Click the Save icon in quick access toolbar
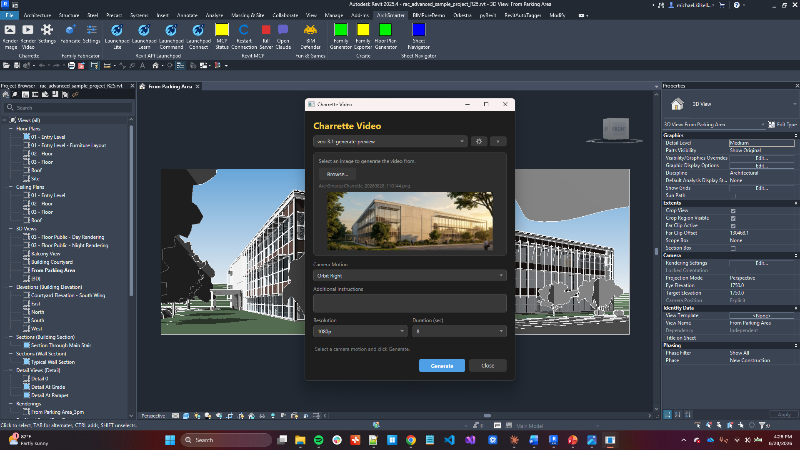The width and height of the screenshot is (800, 450). point(17,65)
